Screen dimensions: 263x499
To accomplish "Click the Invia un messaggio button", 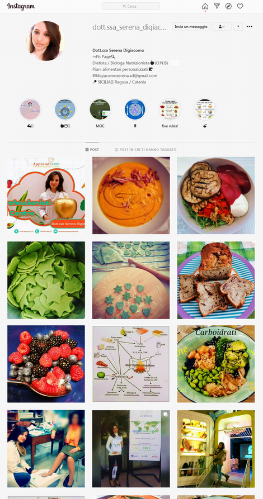I will pyautogui.click(x=191, y=26).
